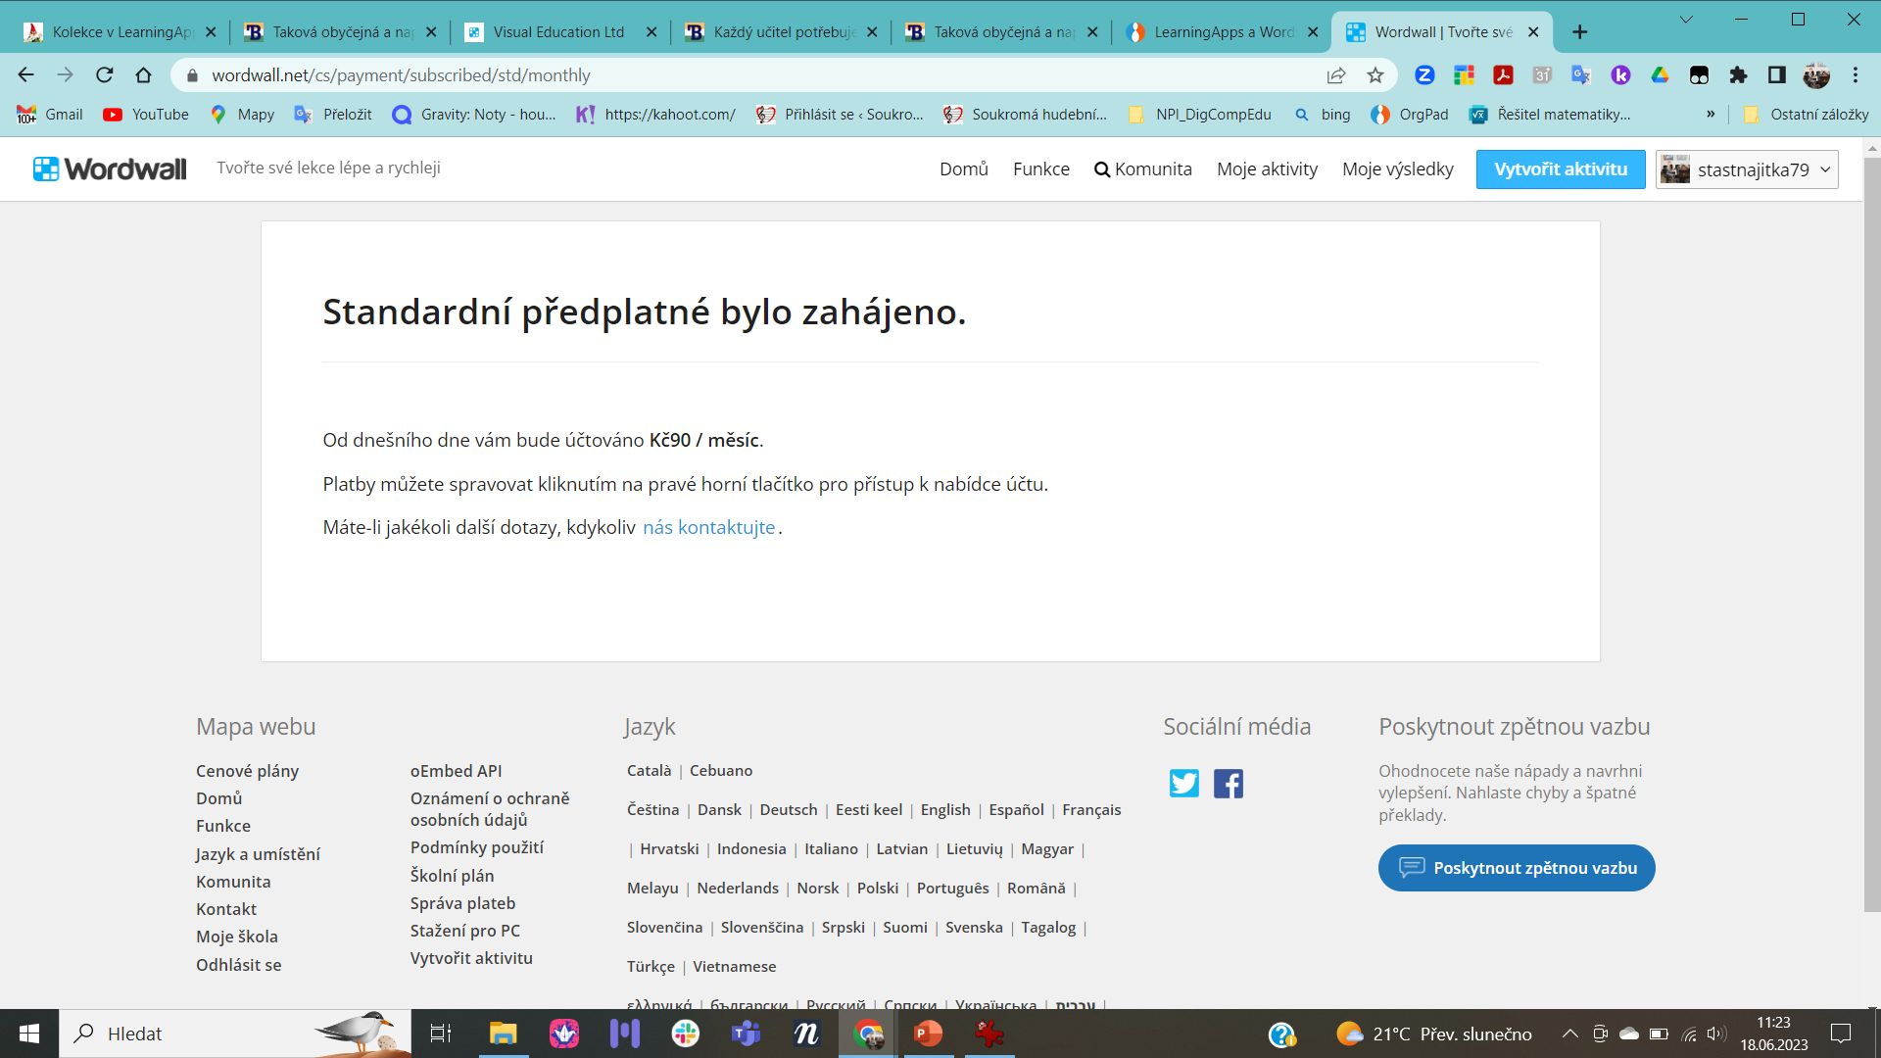Open Chrome's three-dot menu
The width and height of the screenshot is (1881, 1058).
tap(1855, 74)
